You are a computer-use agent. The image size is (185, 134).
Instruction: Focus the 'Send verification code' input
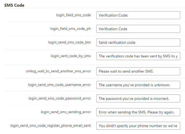[x=138, y=42]
